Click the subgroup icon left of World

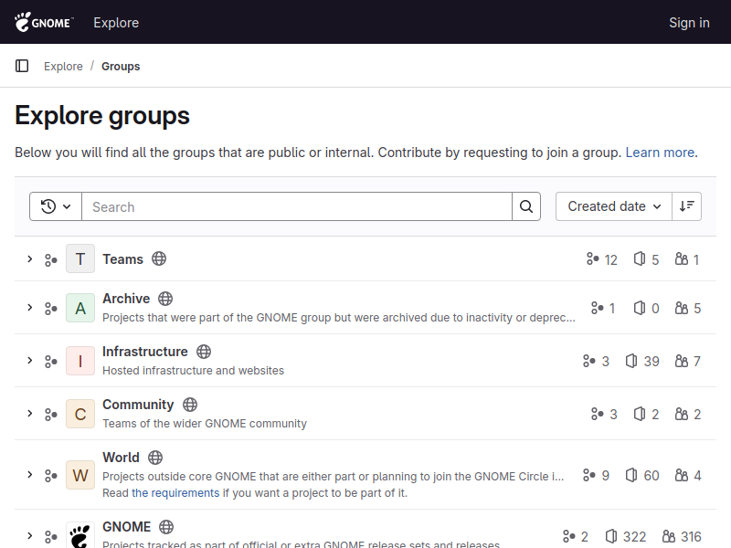point(51,476)
